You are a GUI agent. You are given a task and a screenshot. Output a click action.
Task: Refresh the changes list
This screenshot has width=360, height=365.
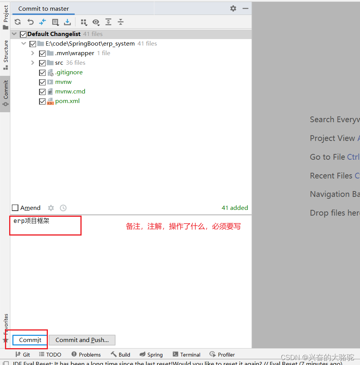point(18,22)
